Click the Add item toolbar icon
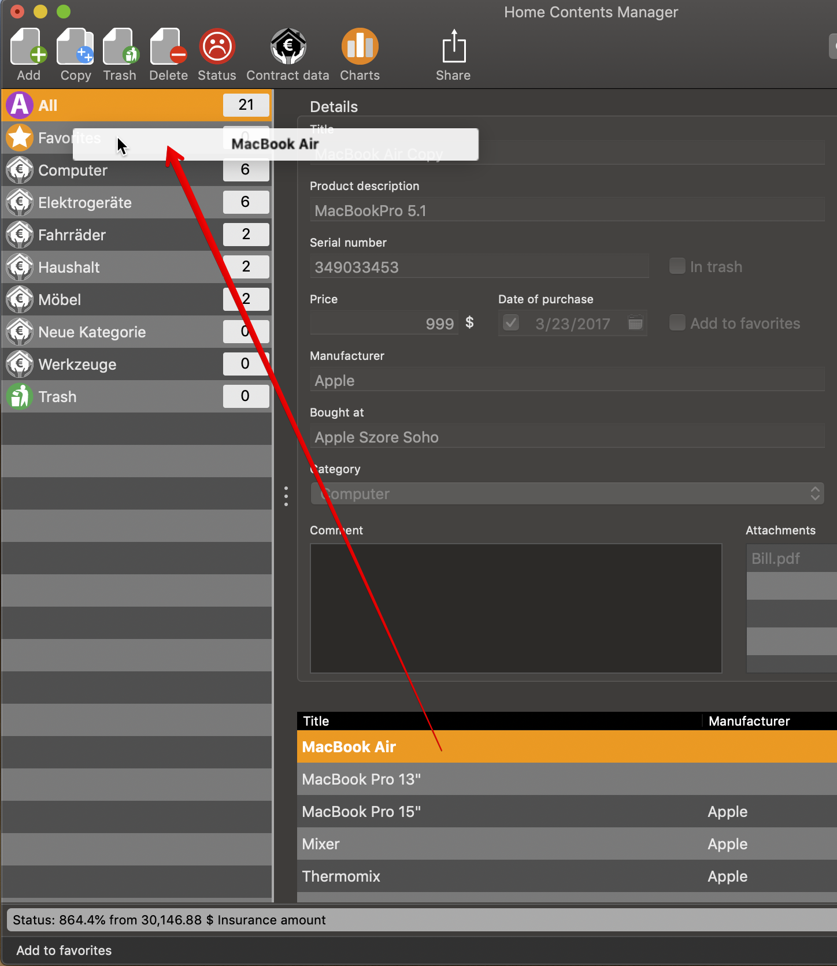Screen dimensions: 837x966 (x=28, y=46)
